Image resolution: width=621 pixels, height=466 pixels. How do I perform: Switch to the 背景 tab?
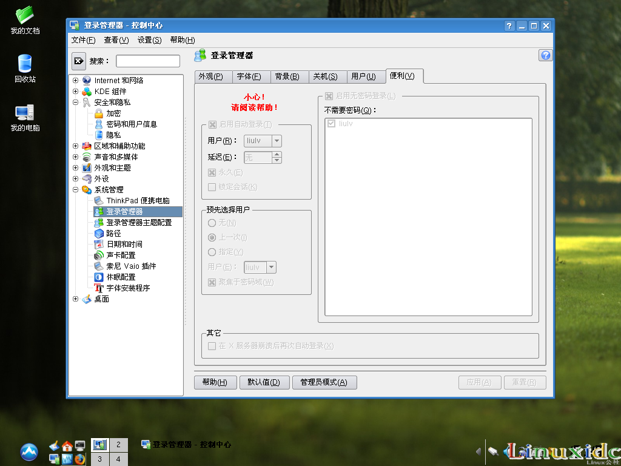coord(289,76)
